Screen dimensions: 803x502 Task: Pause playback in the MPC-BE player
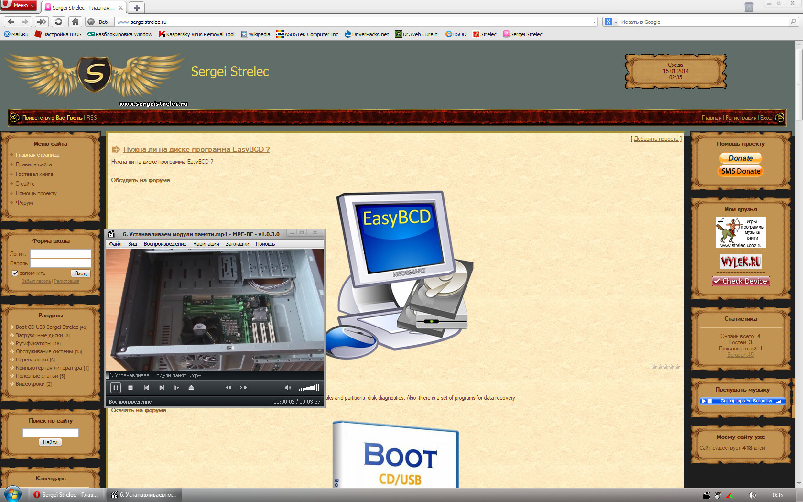pos(116,388)
